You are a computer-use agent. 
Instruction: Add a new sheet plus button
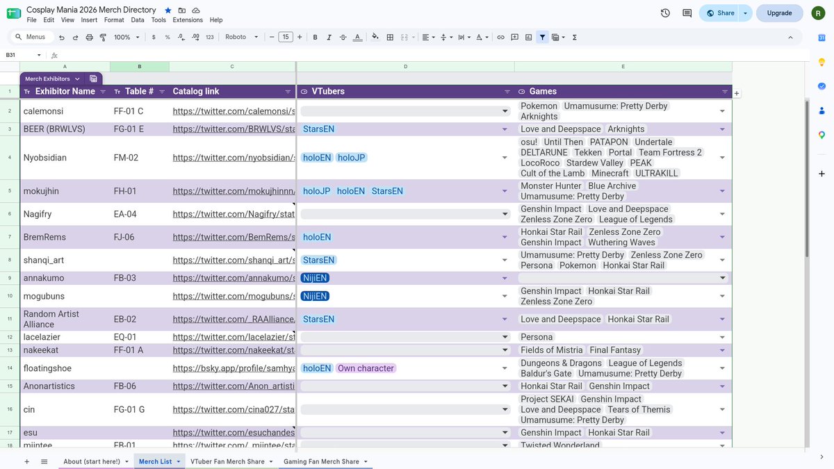[x=27, y=461]
